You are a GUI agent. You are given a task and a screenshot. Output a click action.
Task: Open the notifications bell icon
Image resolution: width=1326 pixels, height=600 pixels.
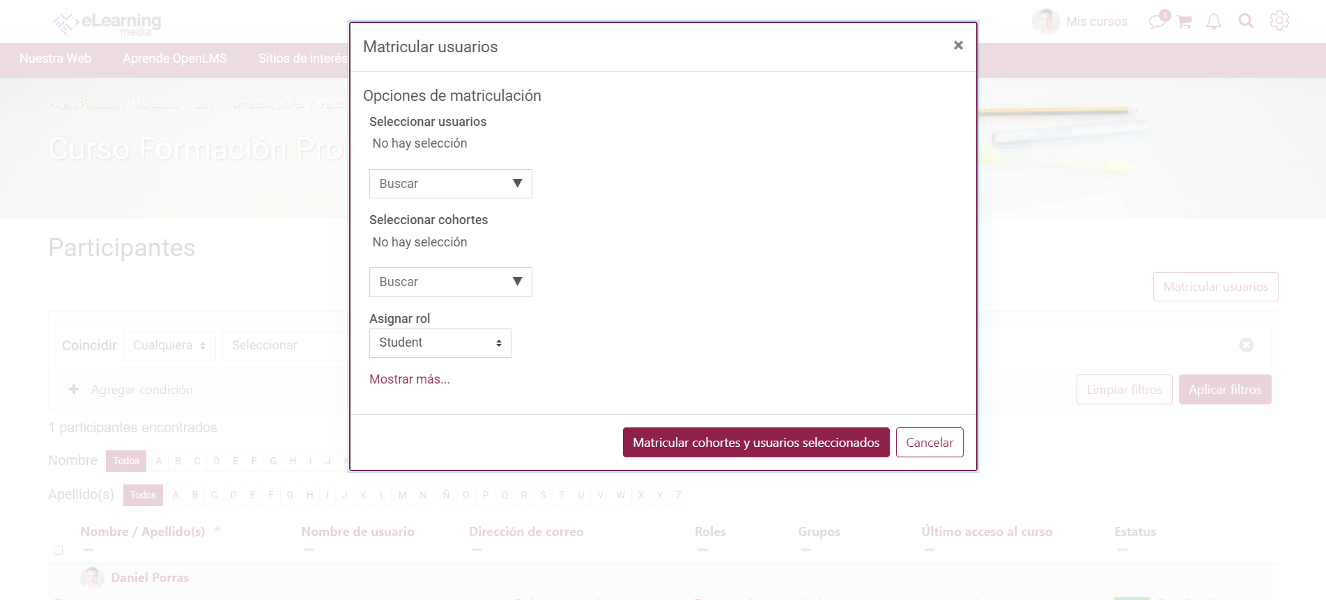pyautogui.click(x=1214, y=22)
